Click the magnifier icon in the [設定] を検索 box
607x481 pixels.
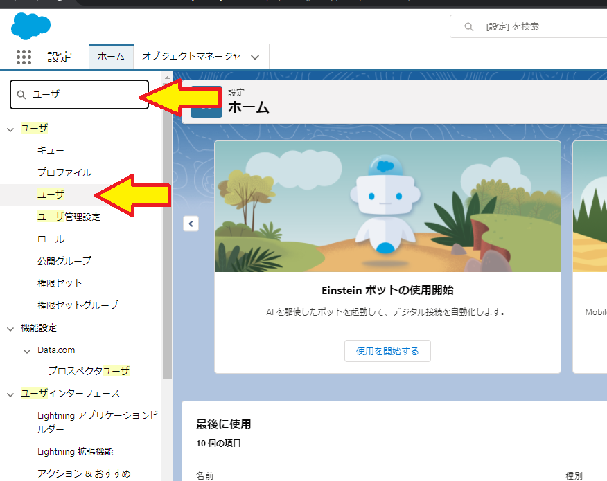coord(469,27)
